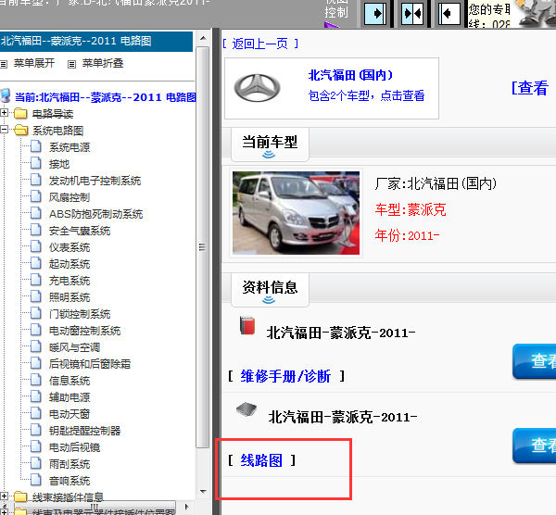Click the page icon next to 风扇控制
The image size is (556, 515).
pos(36,196)
